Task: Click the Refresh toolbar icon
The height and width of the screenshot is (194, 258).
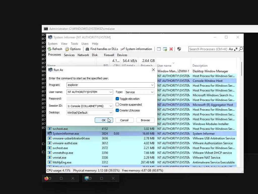Action: pyautogui.click(x=49, y=49)
